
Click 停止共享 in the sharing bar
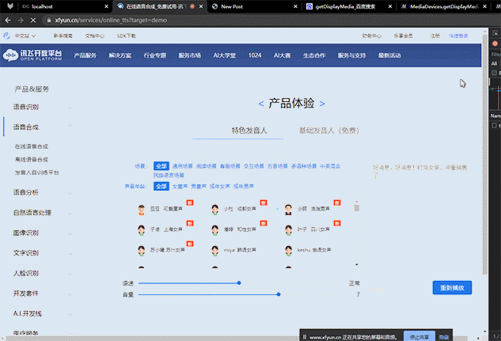coord(419,337)
